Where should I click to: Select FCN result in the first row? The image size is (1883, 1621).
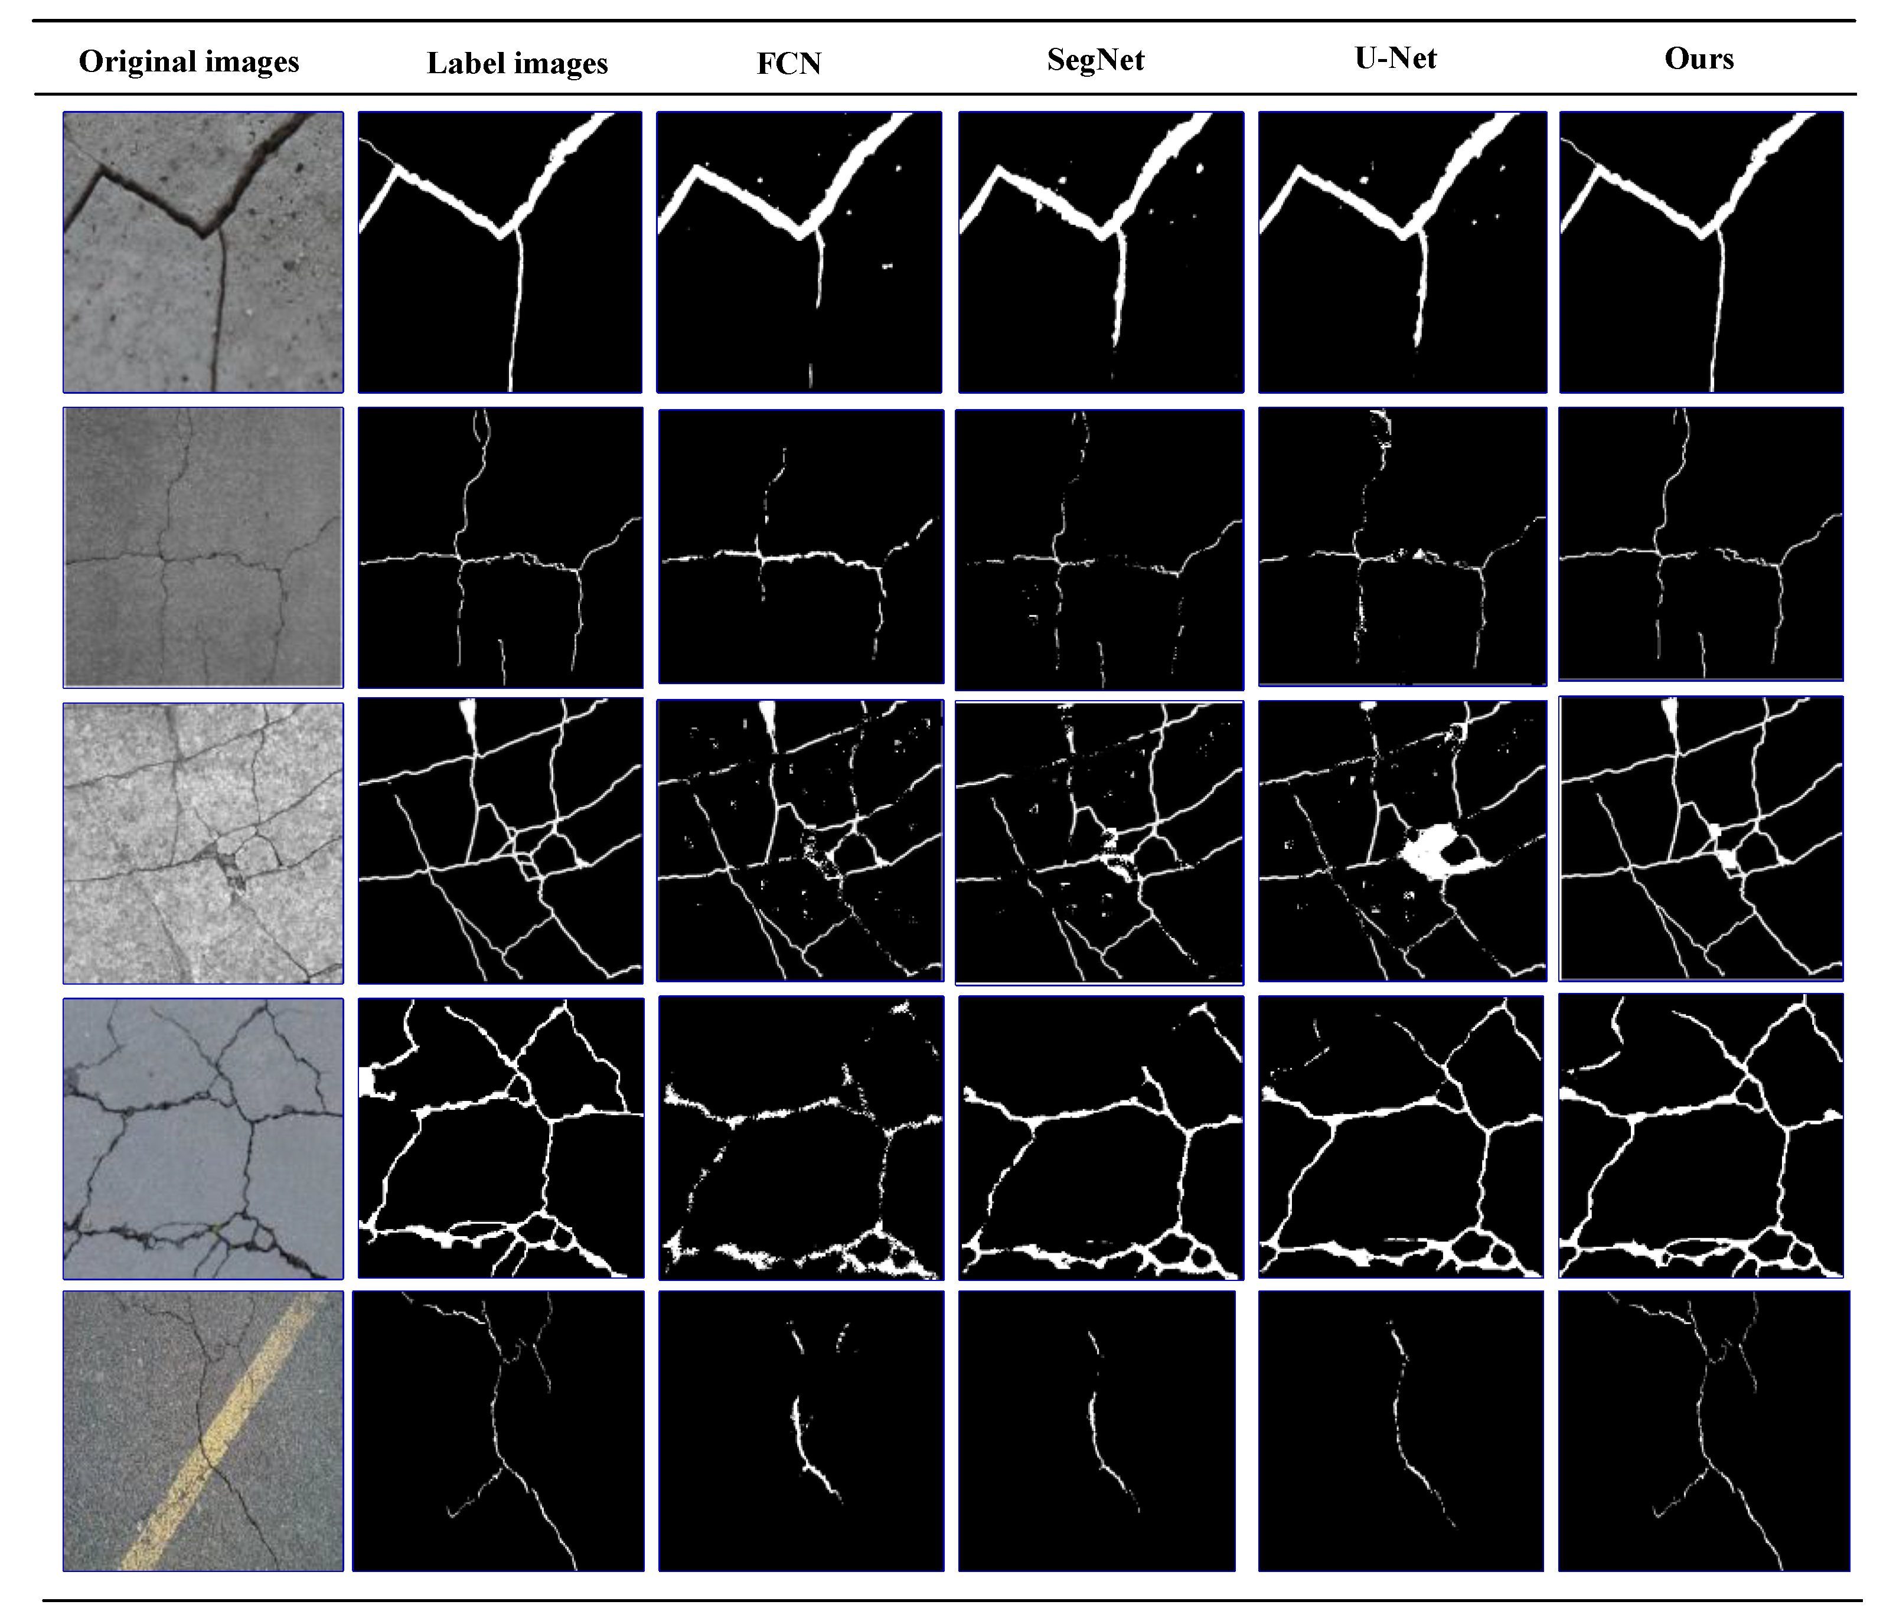[799, 251]
